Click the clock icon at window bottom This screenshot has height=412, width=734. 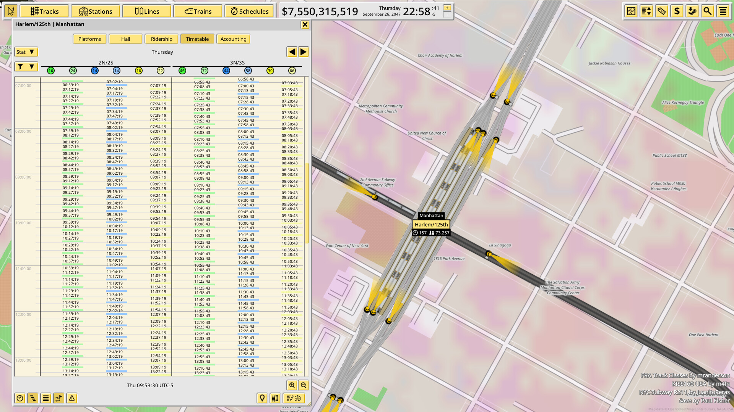pyautogui.click(x=19, y=398)
